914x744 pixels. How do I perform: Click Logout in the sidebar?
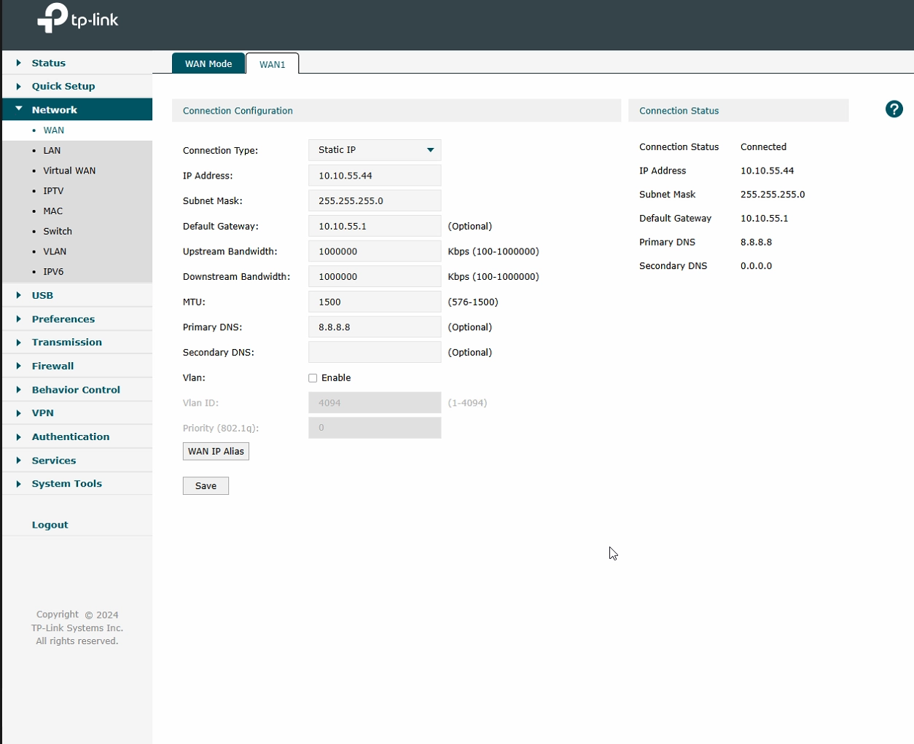point(50,525)
